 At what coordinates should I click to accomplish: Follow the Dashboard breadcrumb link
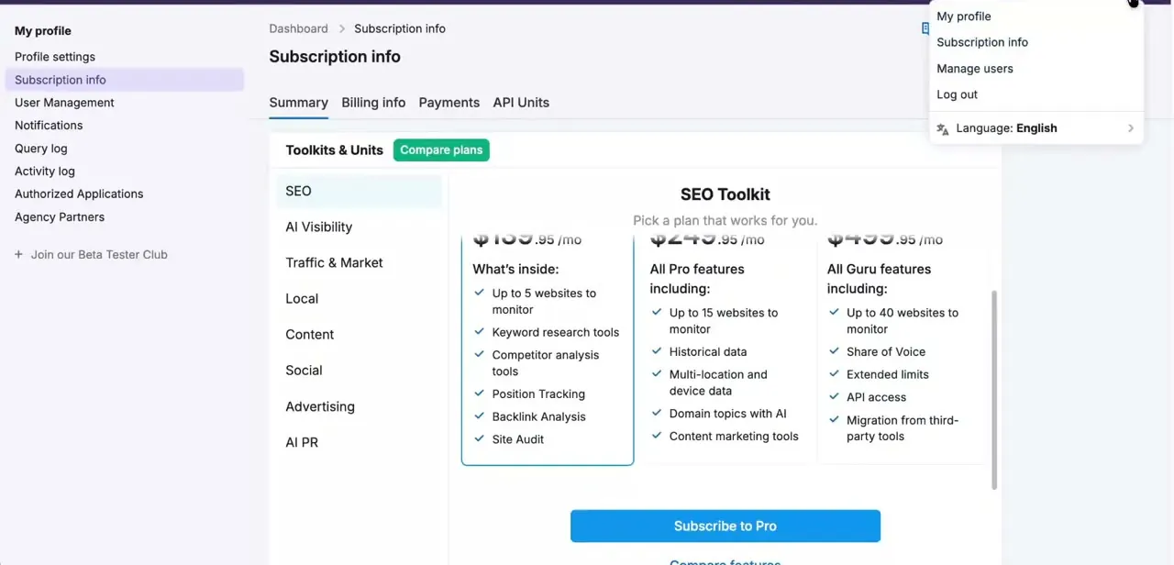click(x=298, y=29)
